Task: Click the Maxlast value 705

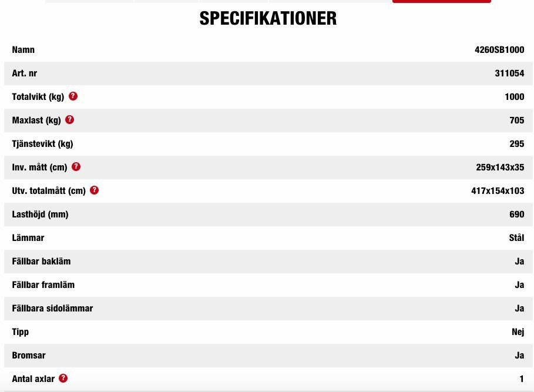Action: [516, 120]
